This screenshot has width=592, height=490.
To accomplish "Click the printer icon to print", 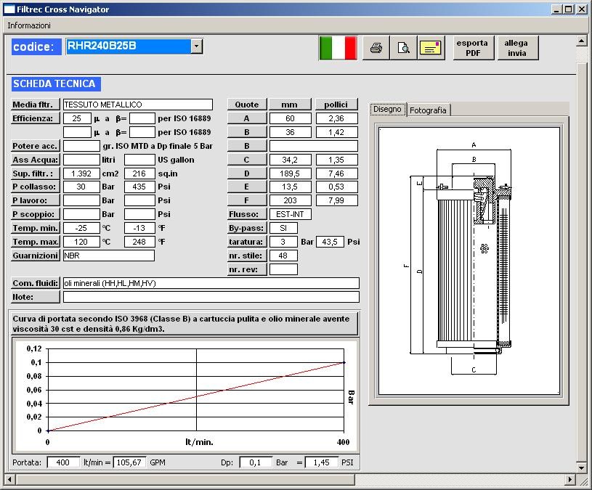I will coord(376,49).
